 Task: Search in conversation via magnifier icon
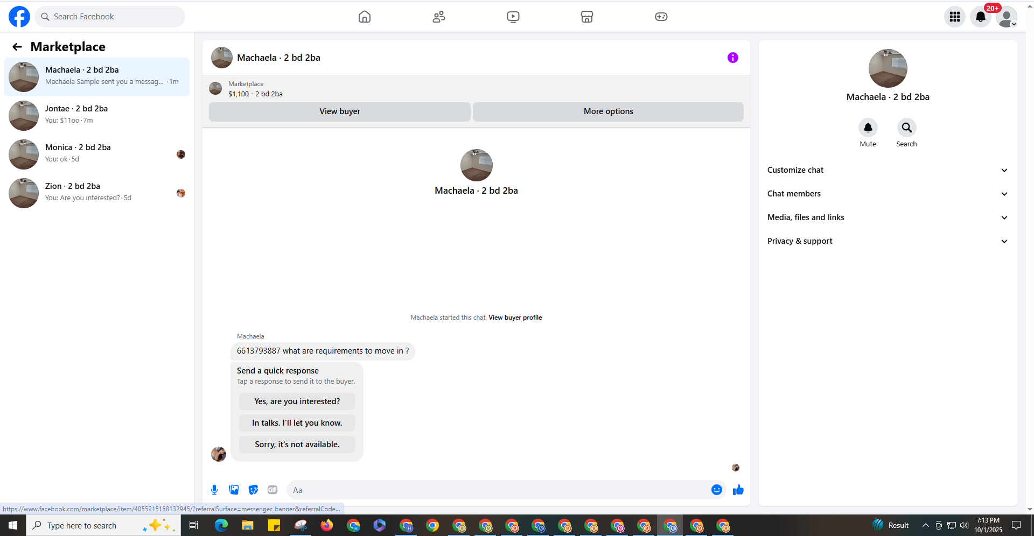click(907, 128)
